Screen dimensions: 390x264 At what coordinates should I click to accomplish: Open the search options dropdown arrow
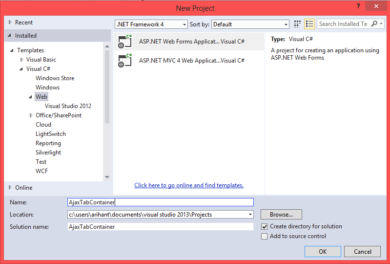point(381,24)
